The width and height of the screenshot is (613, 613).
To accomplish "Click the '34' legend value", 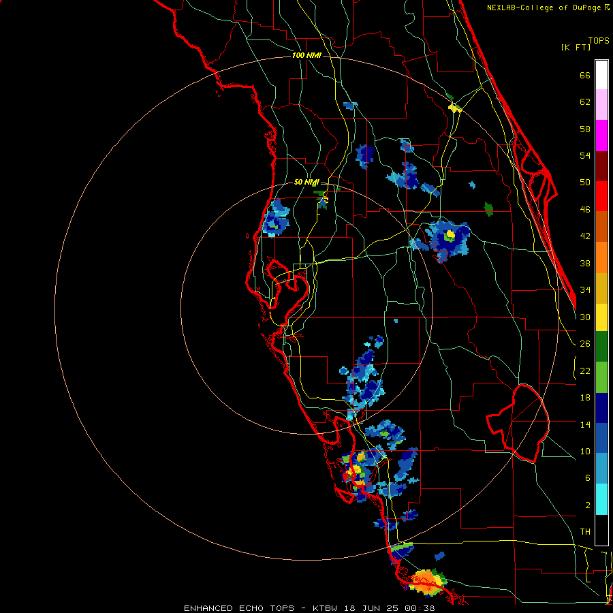I will (585, 290).
